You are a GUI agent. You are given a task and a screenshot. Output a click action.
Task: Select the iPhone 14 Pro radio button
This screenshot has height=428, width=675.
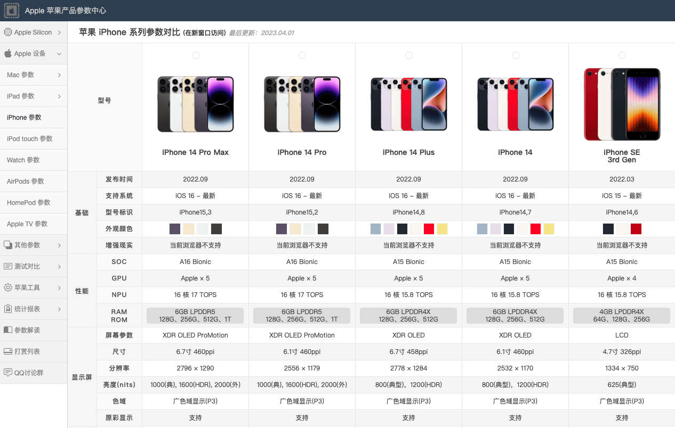302,55
